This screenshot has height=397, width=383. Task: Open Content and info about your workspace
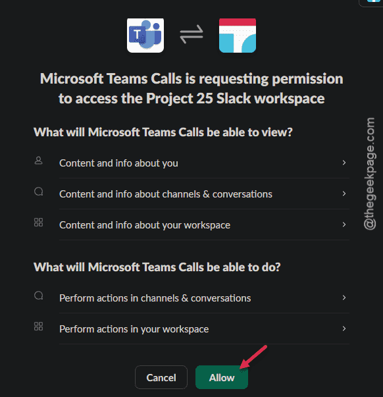pos(191,225)
